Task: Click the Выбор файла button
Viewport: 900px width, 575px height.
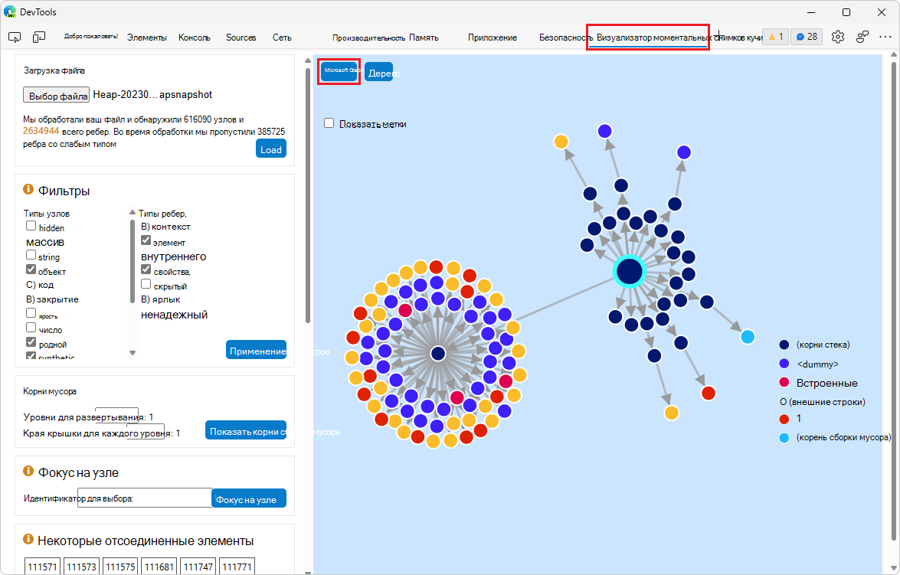Action: pos(56,95)
